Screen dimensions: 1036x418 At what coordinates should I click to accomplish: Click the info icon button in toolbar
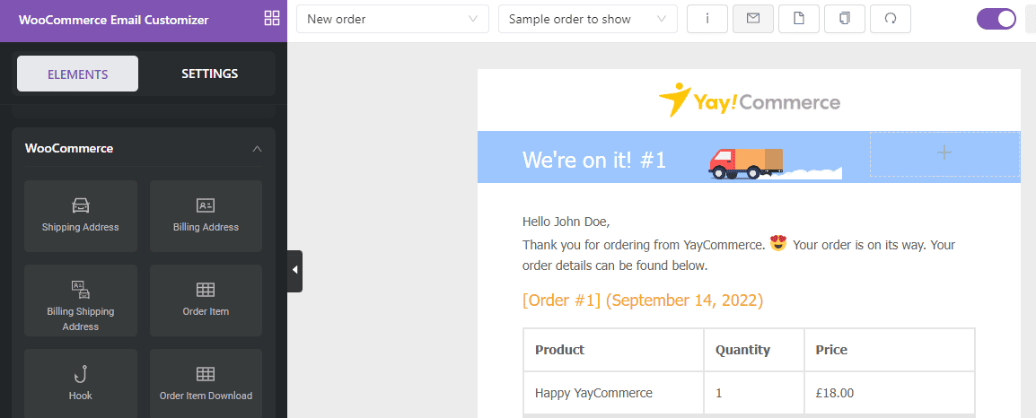point(707,19)
